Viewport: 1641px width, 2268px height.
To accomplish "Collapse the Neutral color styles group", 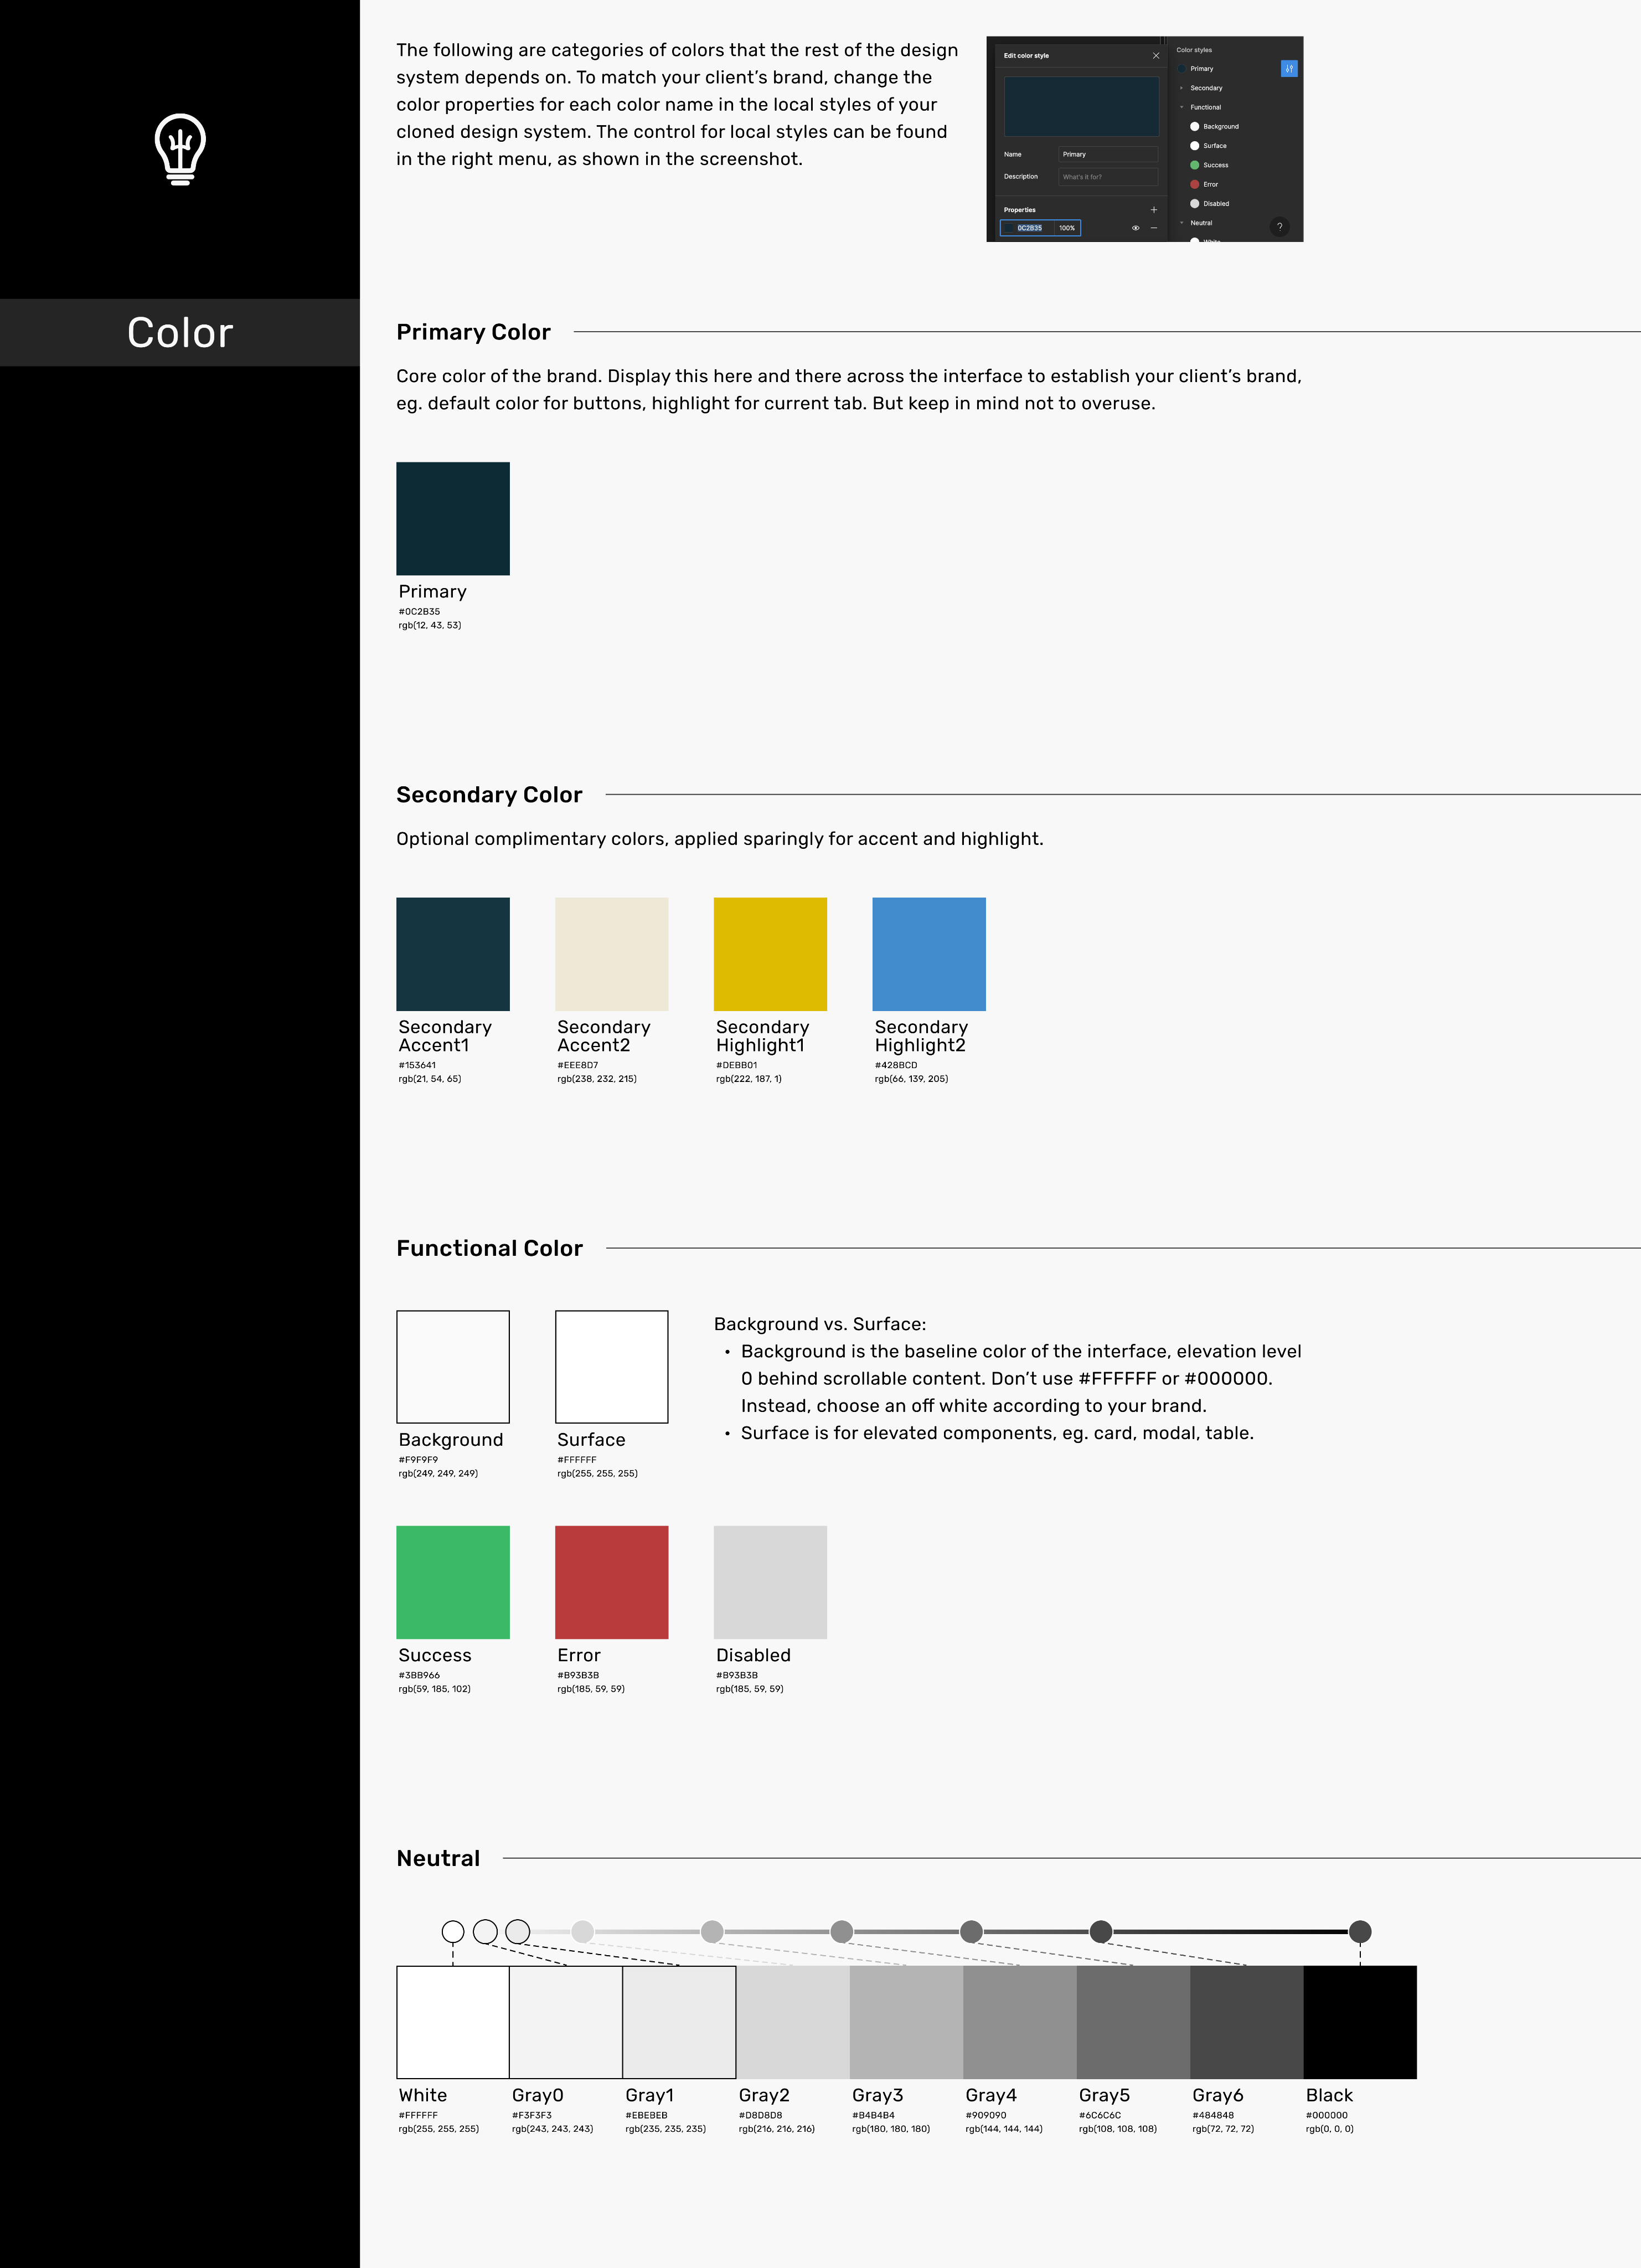I will [1181, 223].
